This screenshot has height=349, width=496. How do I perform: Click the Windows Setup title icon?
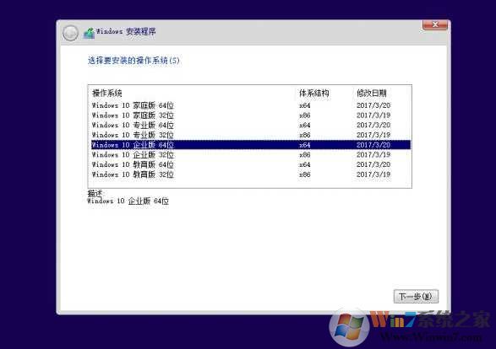(89, 33)
